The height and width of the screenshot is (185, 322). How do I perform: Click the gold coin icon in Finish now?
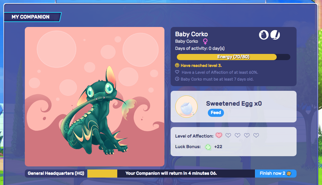point(289,174)
